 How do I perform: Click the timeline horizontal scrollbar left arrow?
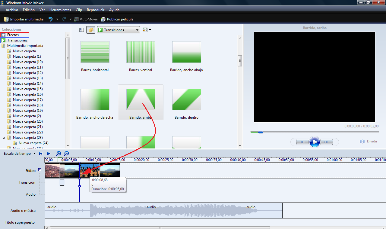pyautogui.click(x=47, y=227)
